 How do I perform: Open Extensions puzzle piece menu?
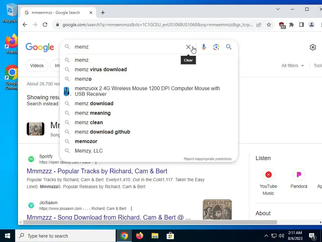(291, 25)
